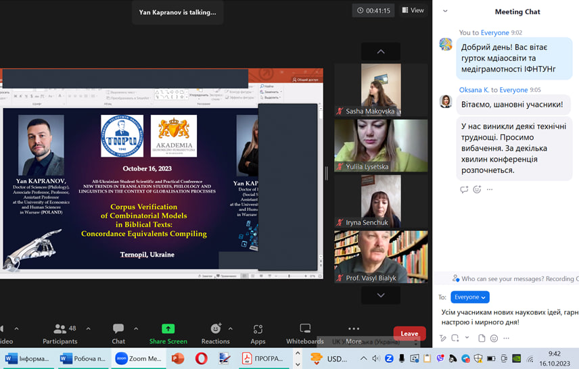Click into the chat message input field

coord(509,317)
